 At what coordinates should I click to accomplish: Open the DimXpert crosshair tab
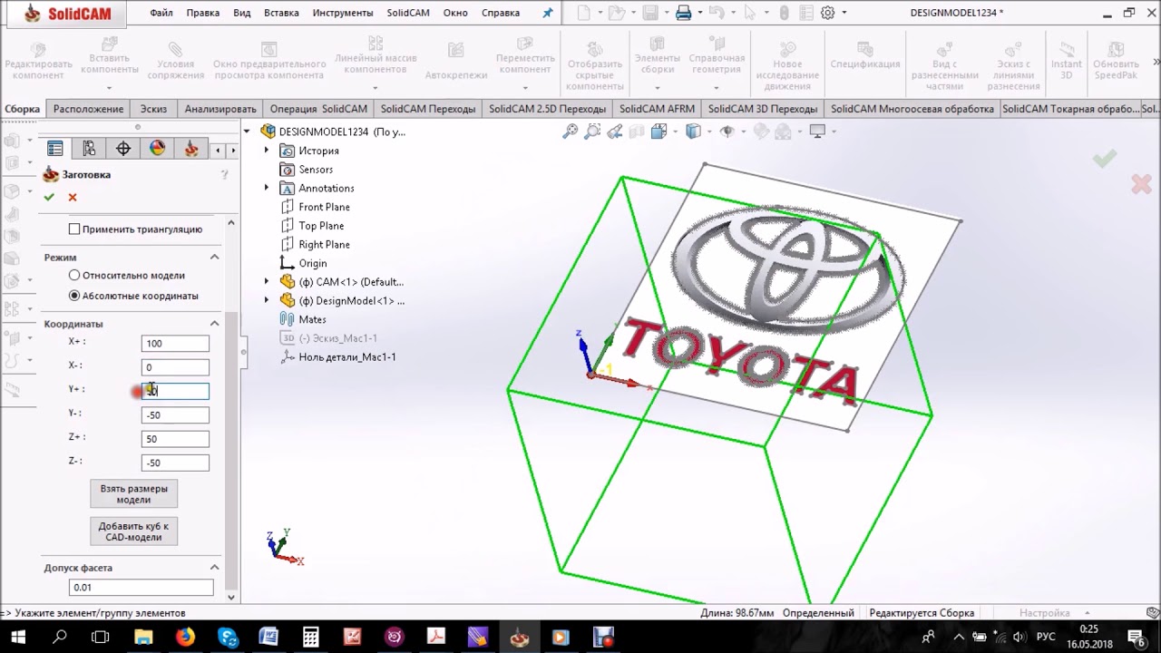coord(123,149)
